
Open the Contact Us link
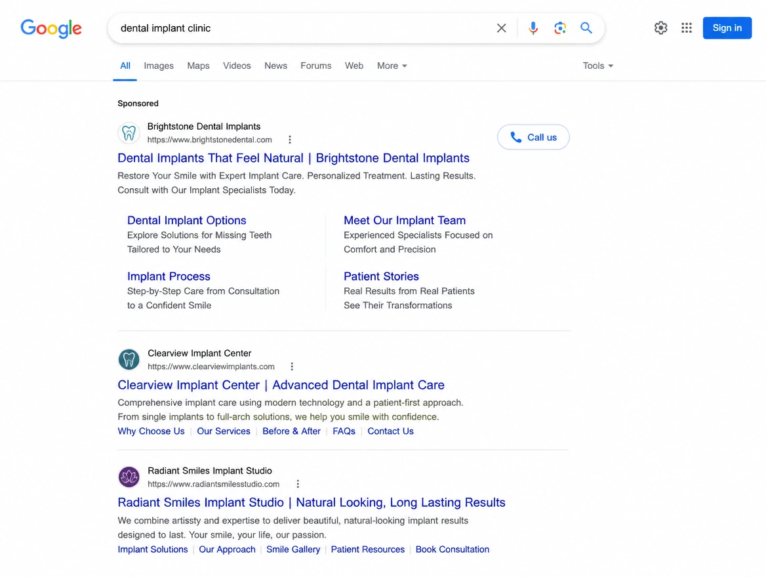[390, 431]
